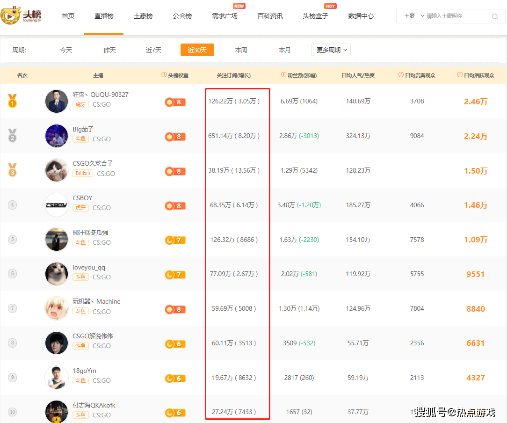Open streamer 狂鸟丶QUQU-90327 profile link
The image size is (507, 423).
point(101,95)
